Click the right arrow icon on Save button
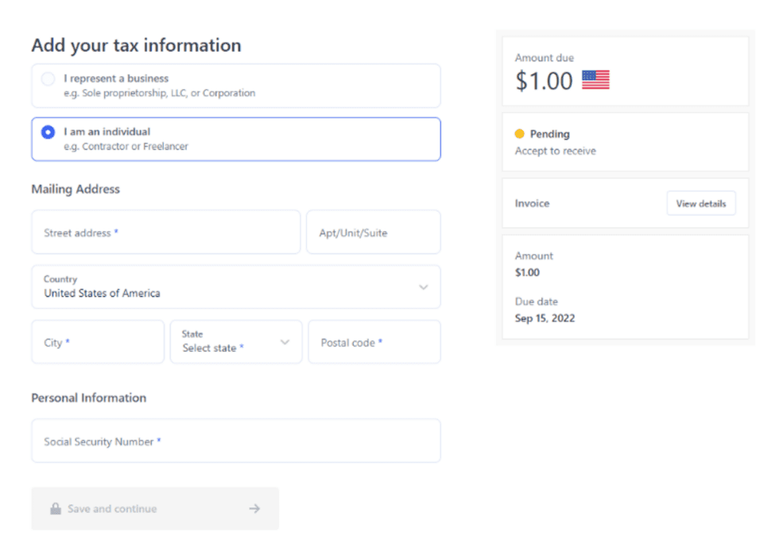The width and height of the screenshot is (779, 551). pos(254,509)
